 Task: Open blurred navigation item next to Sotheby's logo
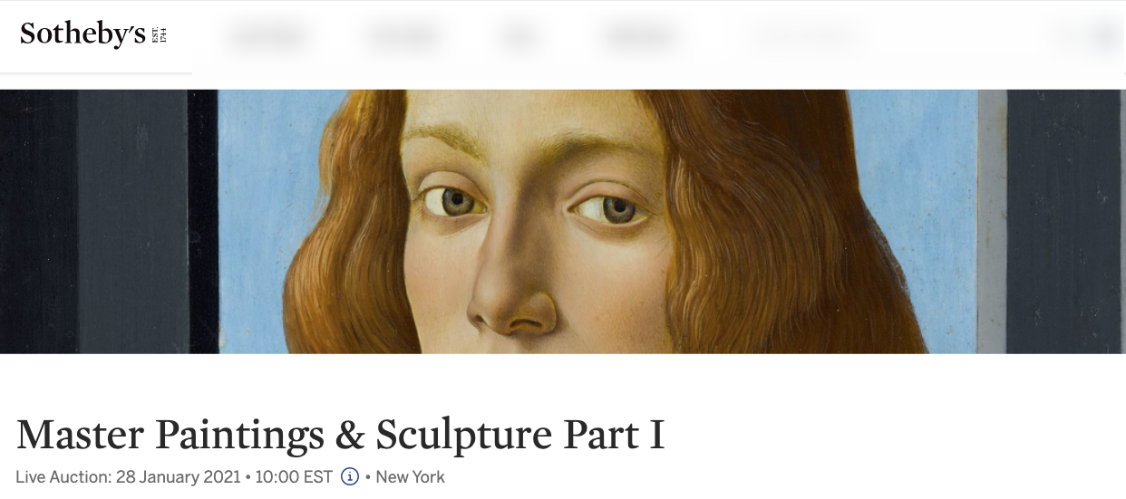click(267, 37)
